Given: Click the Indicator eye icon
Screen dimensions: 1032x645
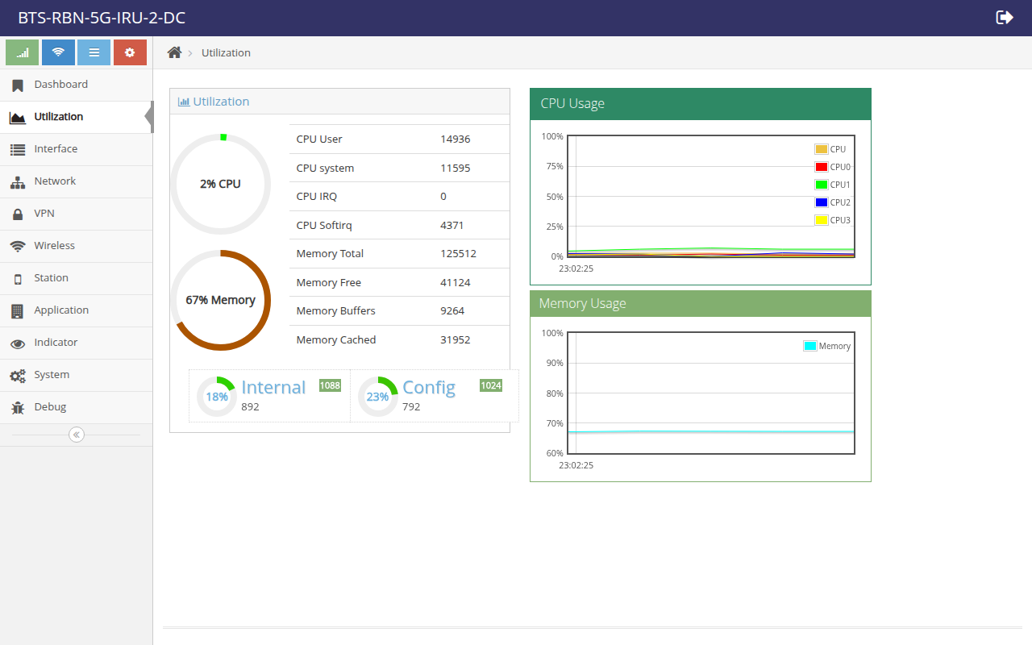Looking at the screenshot, I should [x=18, y=343].
